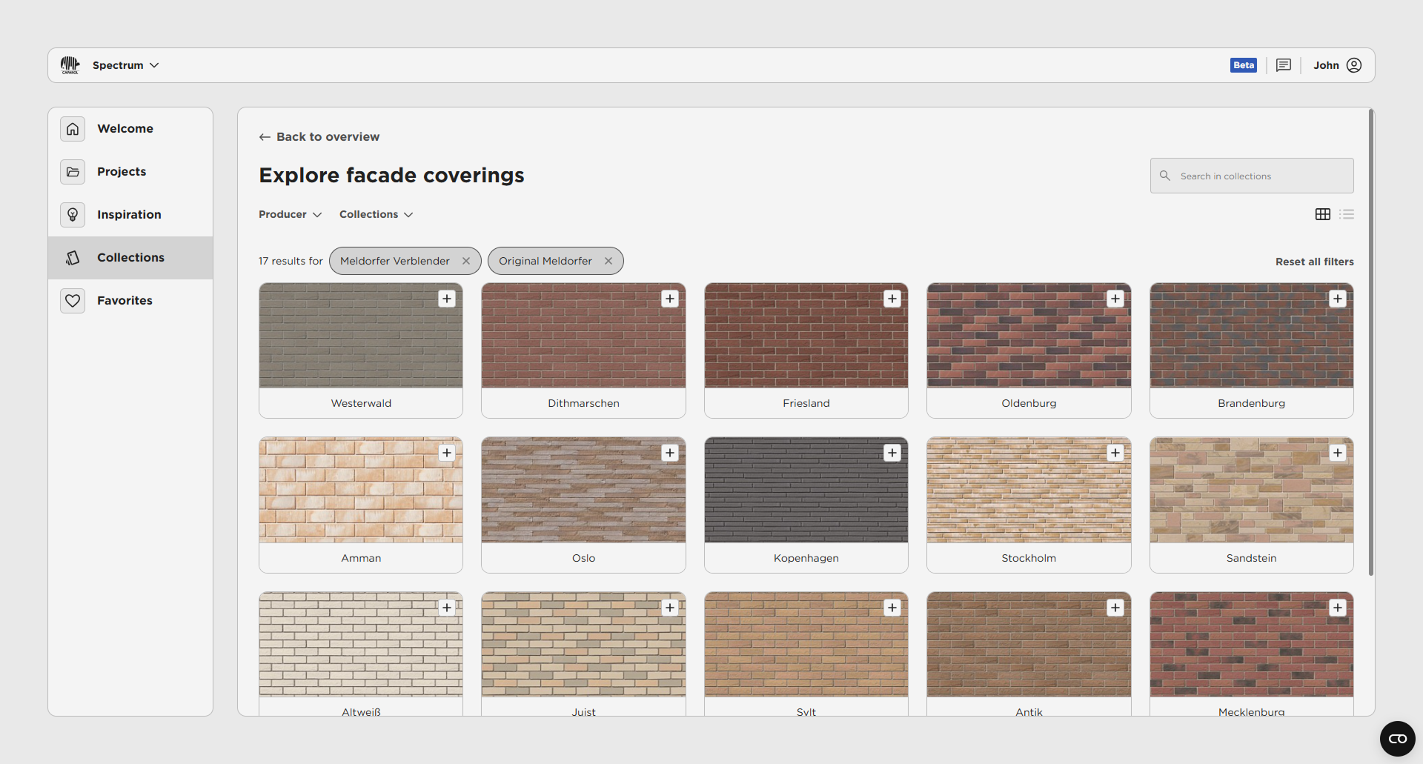Click the plus icon on Sandstein tile
The image size is (1423, 764).
1338,453
